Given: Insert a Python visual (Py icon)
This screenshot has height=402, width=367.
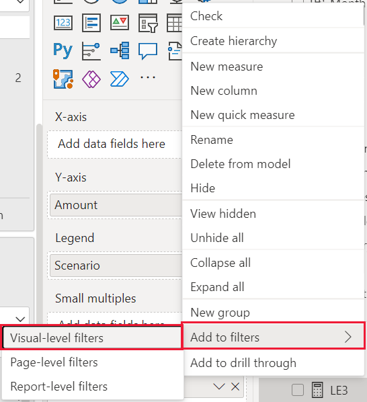Looking at the screenshot, I should tap(63, 50).
